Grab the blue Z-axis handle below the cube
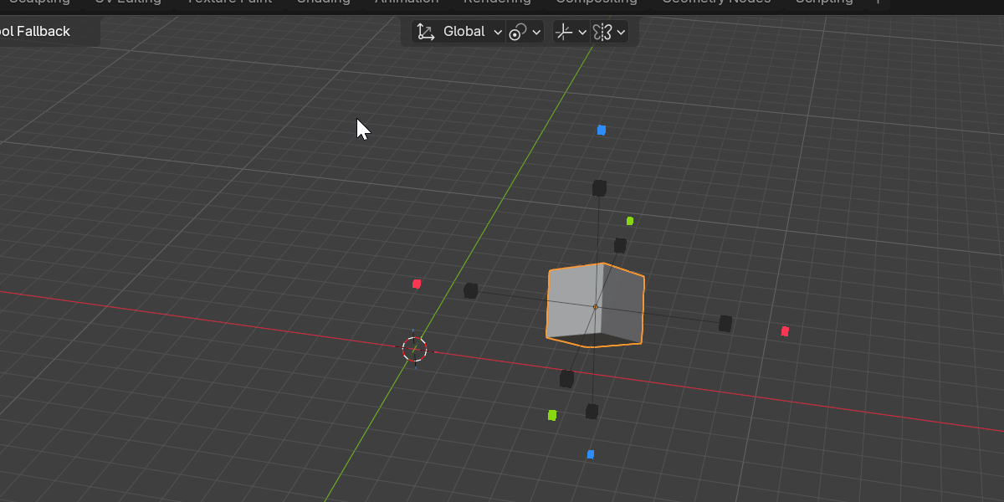Screen dimensions: 1004x502 (591, 454)
